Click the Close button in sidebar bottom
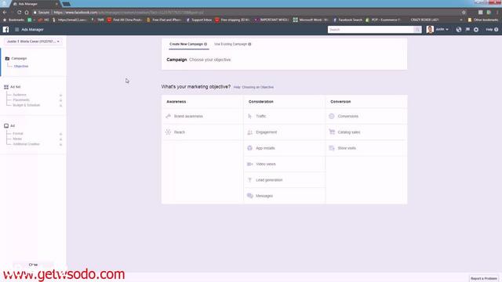502x282 pixels. [x=33, y=265]
